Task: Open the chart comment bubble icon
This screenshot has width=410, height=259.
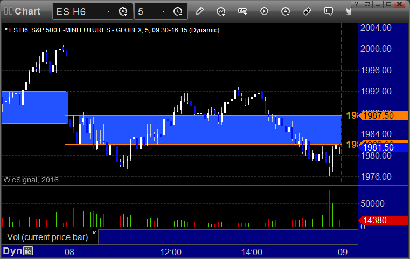Action: tap(329, 11)
